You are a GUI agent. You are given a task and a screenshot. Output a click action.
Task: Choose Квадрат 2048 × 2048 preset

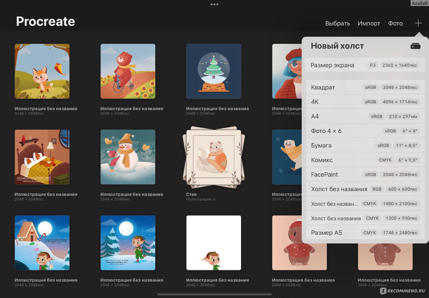365,87
